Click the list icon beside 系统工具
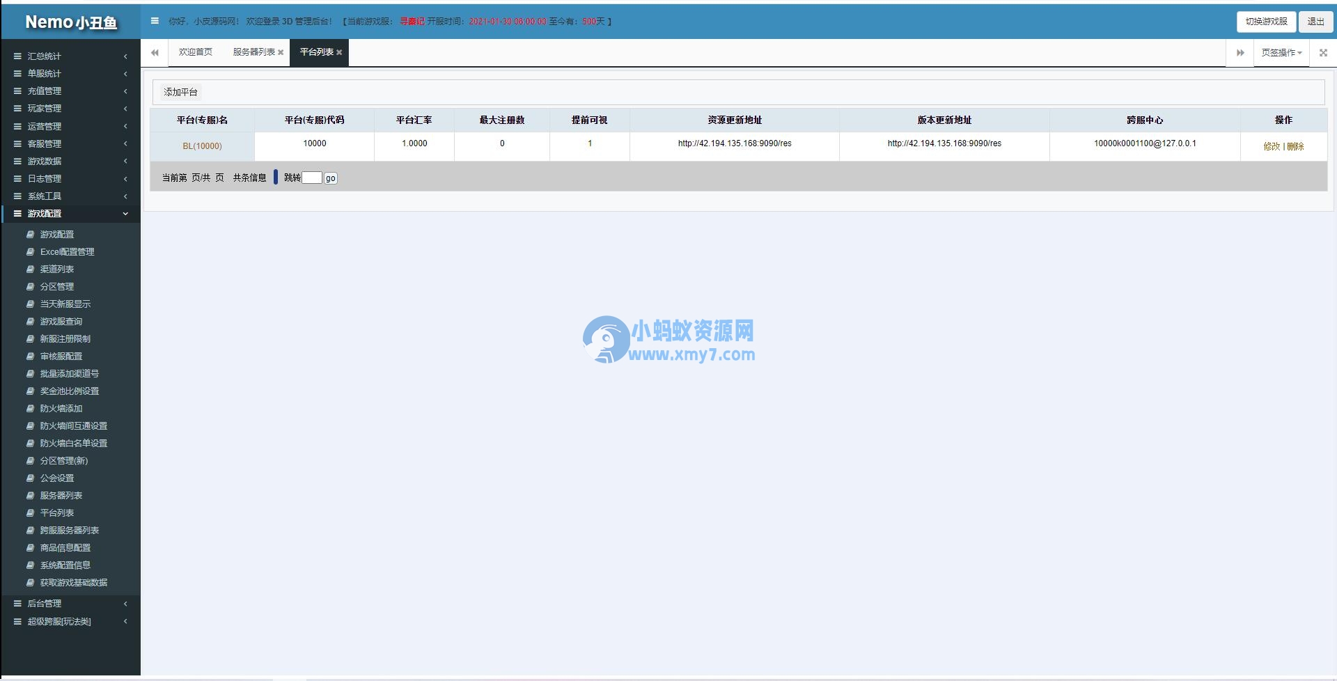 coord(17,196)
